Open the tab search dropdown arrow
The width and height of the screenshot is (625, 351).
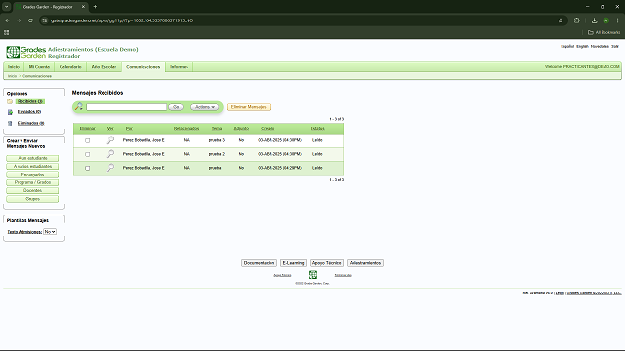(x=7, y=7)
